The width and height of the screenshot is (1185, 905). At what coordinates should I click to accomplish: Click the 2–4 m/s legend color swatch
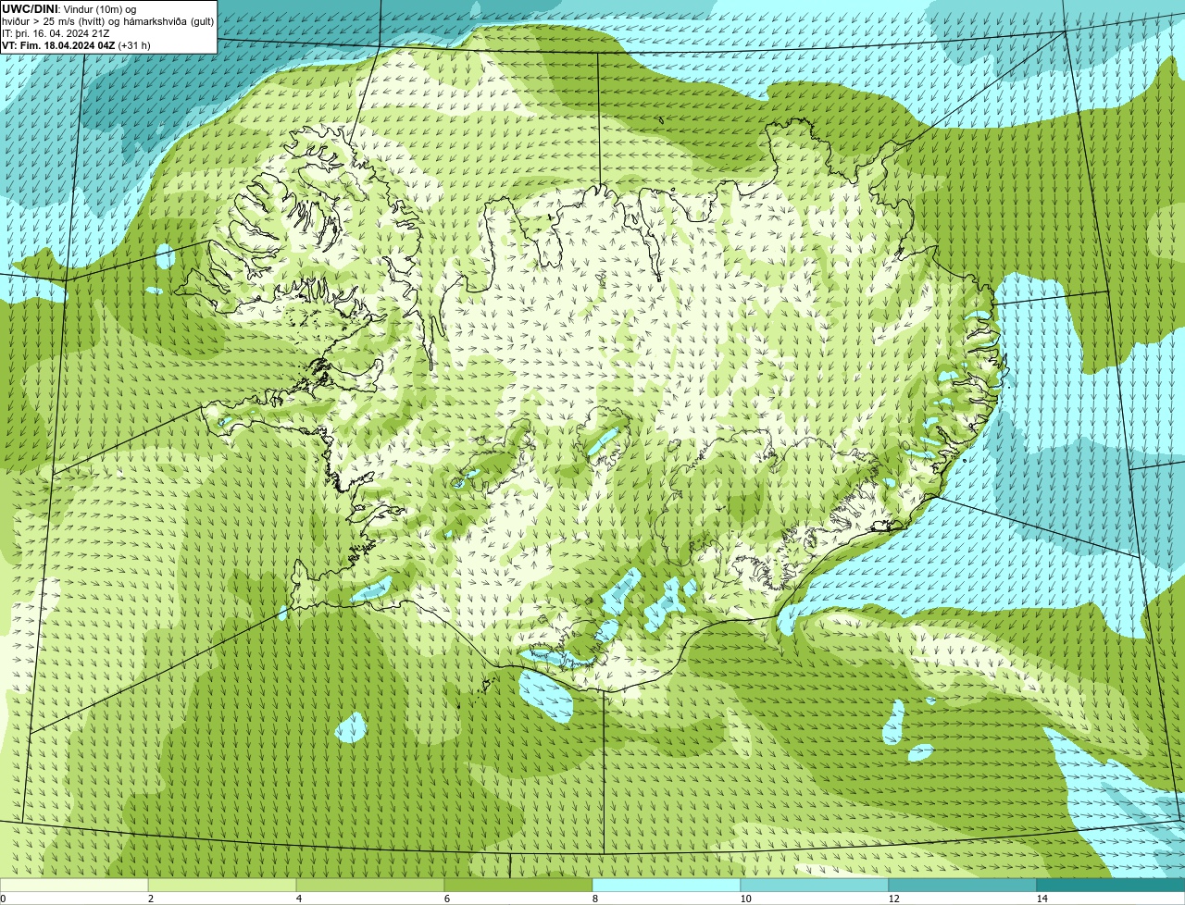pos(222,885)
